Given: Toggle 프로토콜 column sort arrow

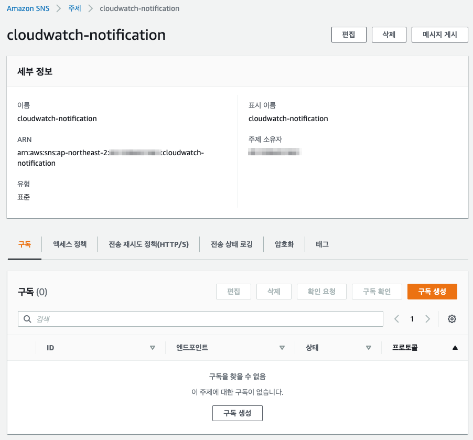Looking at the screenshot, I should (455, 348).
